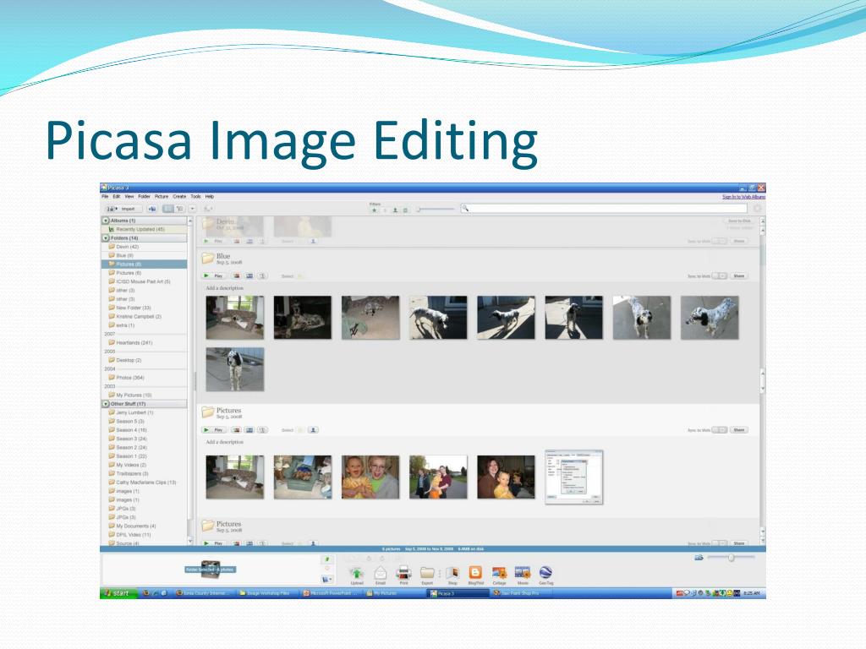Click the Windows Start button

pyautogui.click(x=118, y=593)
